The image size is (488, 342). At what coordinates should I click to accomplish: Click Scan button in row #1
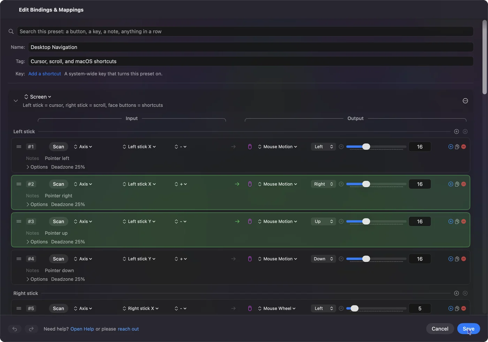click(58, 147)
